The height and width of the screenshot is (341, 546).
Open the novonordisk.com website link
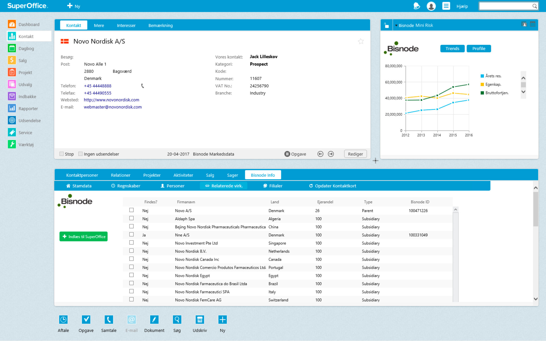pos(111,100)
